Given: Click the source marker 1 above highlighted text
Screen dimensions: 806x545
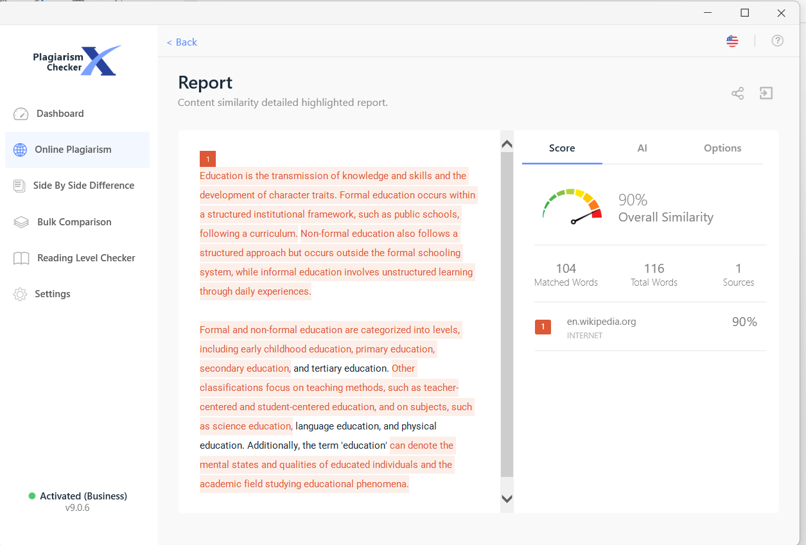Looking at the screenshot, I should pyautogui.click(x=207, y=159).
